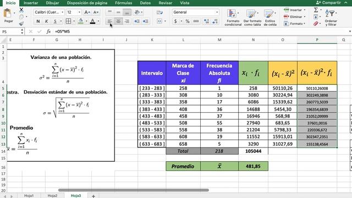Toggle align right

coord(127,21)
